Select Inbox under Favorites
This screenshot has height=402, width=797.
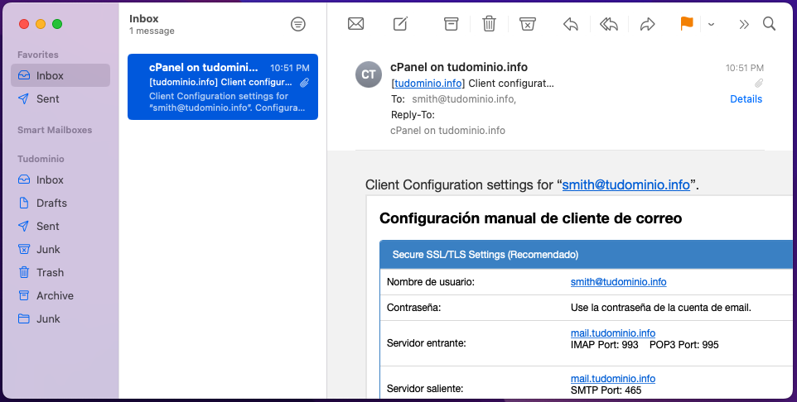60,75
